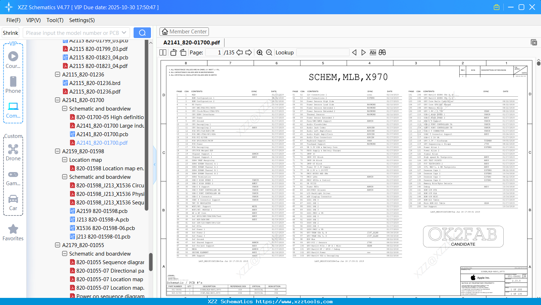
Task: Select the A2141_820-01700.pdf document tab
Action: click(192, 43)
